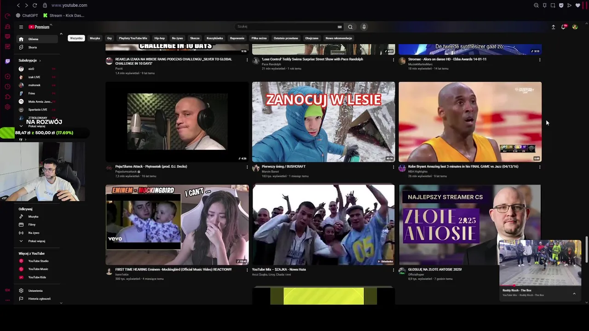Image resolution: width=589 pixels, height=331 pixels.
Task: Click the browser pin icon
Action: [544, 5]
